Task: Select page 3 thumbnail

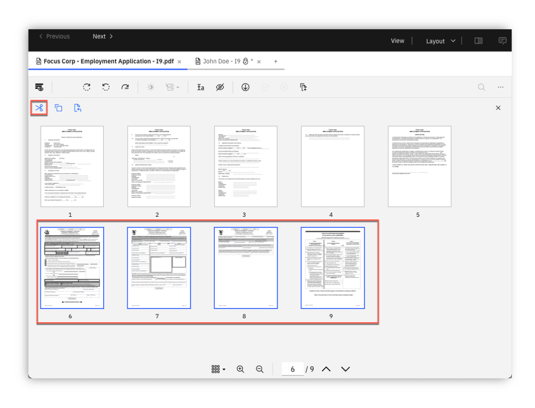Action: (246, 167)
